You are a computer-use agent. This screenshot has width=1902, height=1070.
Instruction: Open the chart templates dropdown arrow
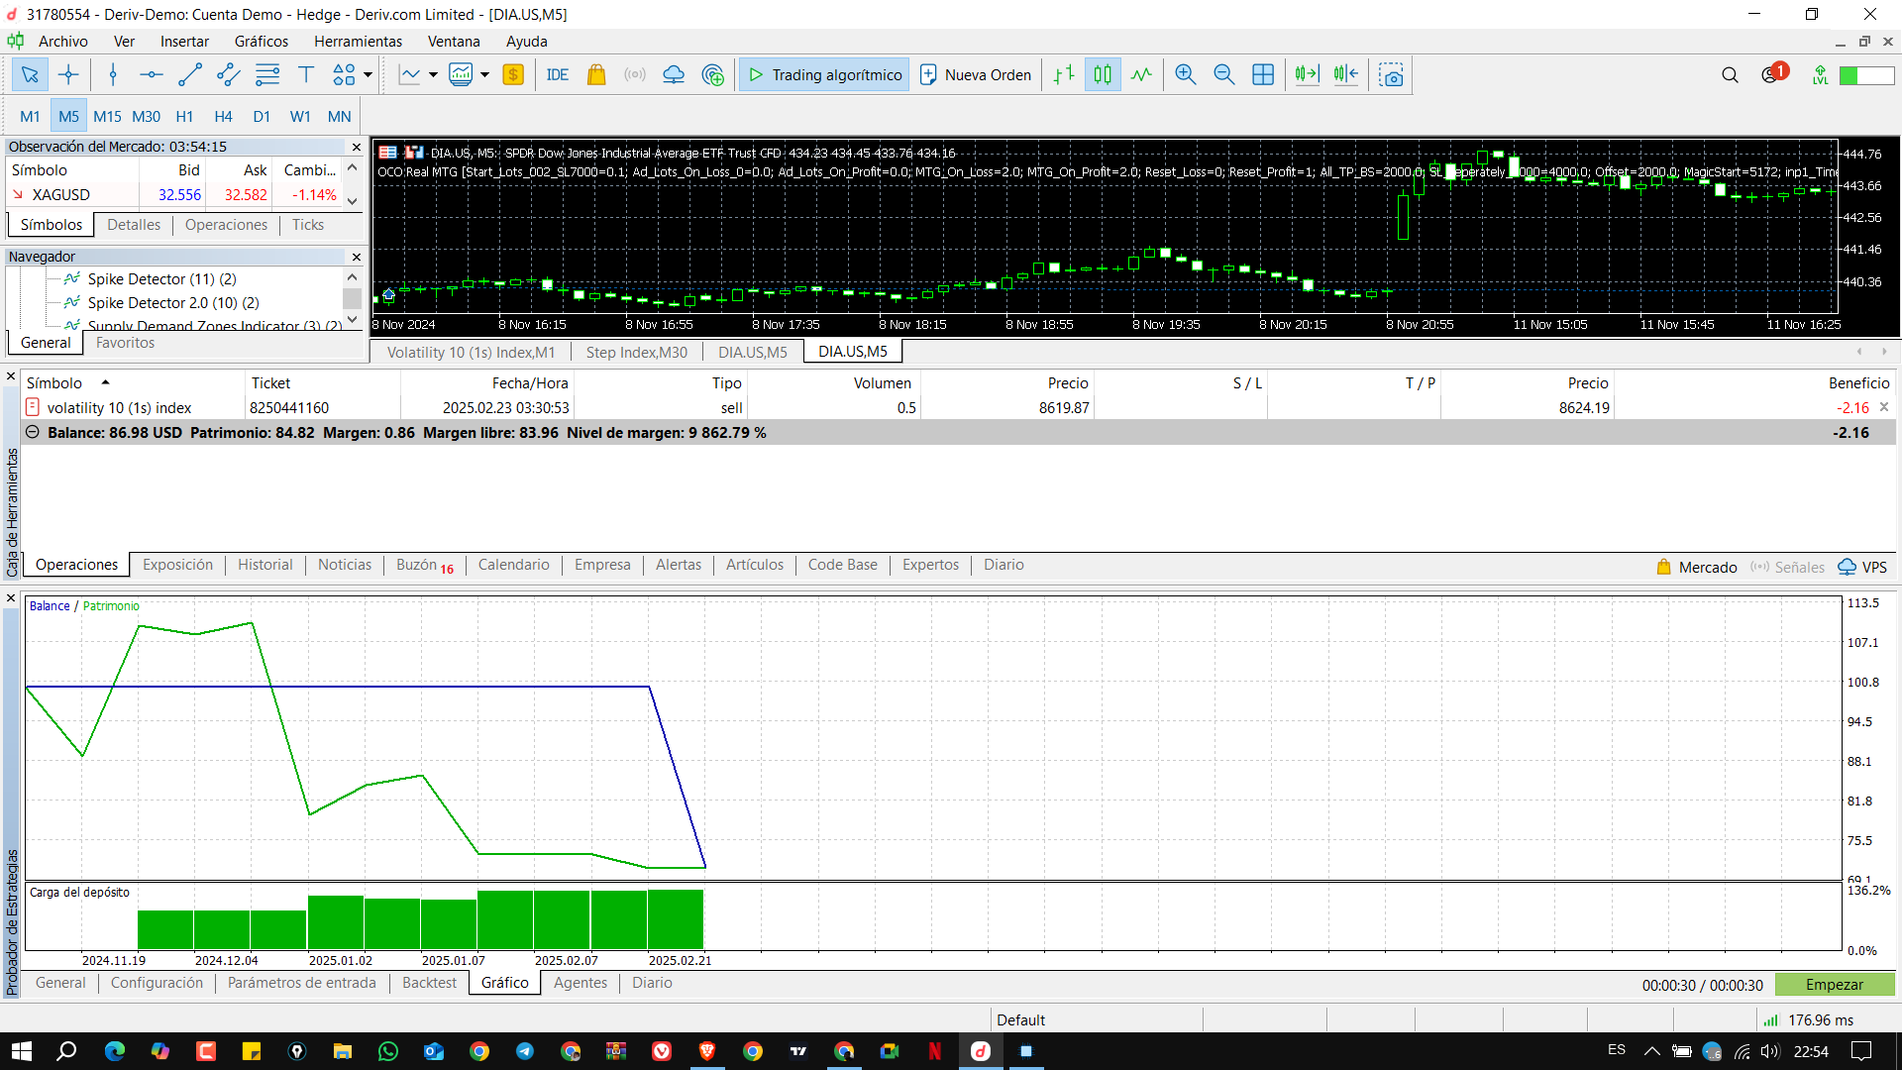[x=484, y=74]
